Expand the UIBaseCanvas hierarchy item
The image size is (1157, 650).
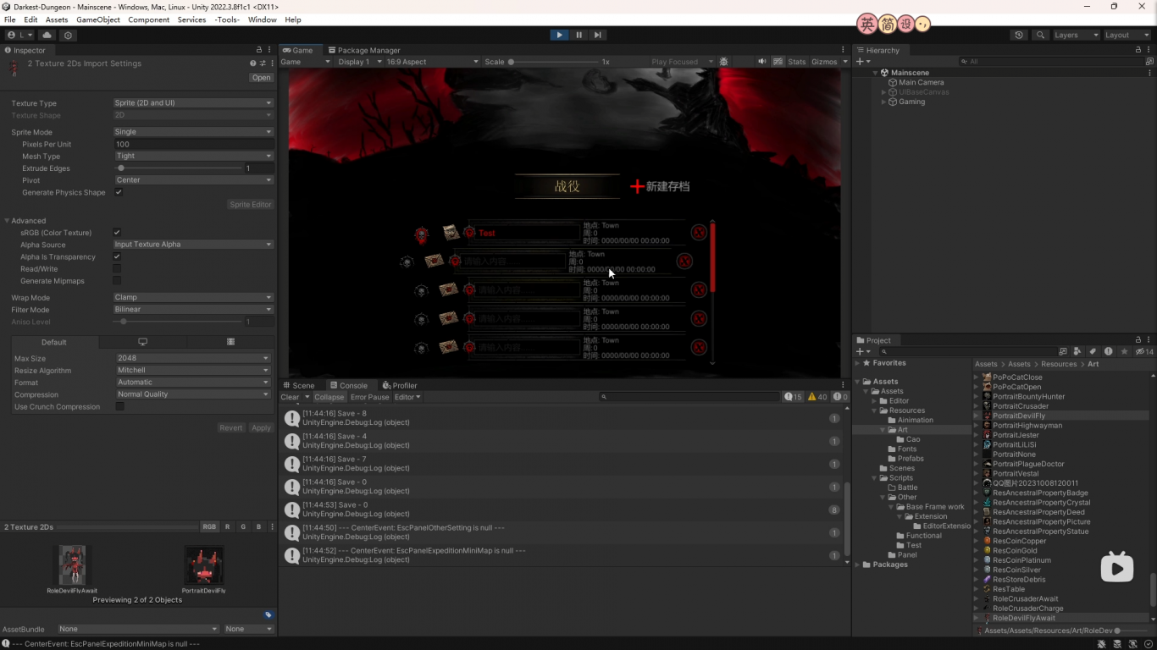[x=883, y=92]
